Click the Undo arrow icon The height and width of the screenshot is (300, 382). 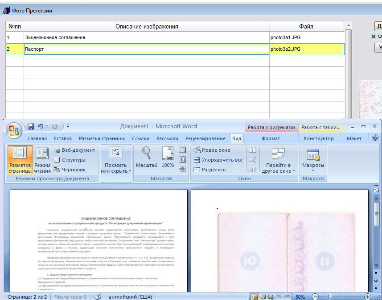40,126
